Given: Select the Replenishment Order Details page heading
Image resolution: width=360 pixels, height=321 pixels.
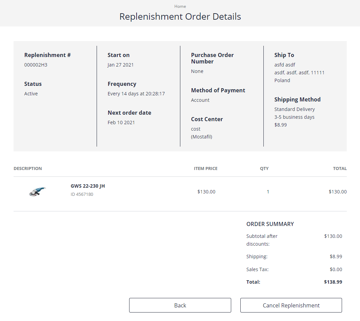Looking at the screenshot, I should pyautogui.click(x=180, y=17).
